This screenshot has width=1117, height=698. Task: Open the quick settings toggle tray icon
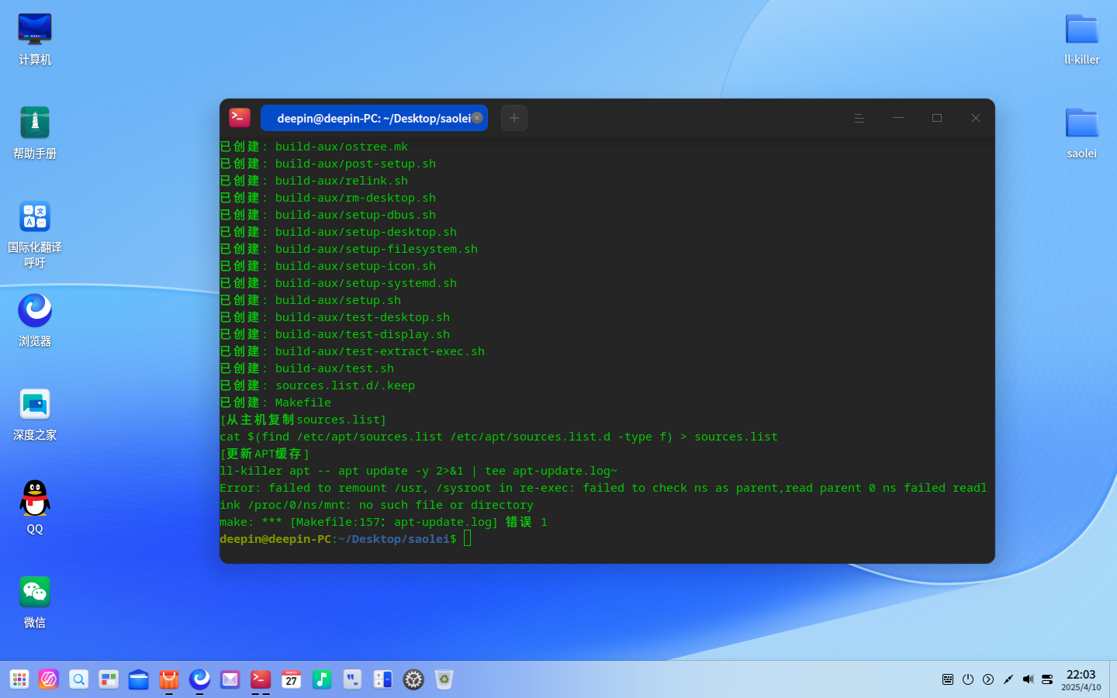tap(1047, 679)
